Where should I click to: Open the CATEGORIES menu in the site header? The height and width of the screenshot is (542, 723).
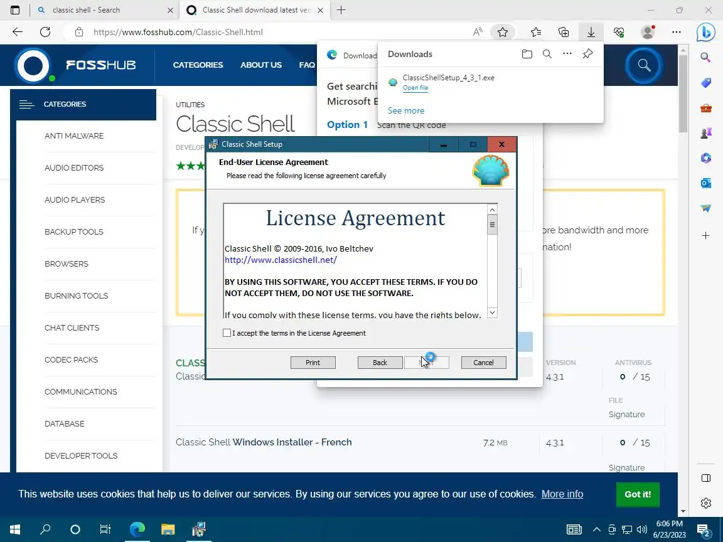click(x=198, y=65)
